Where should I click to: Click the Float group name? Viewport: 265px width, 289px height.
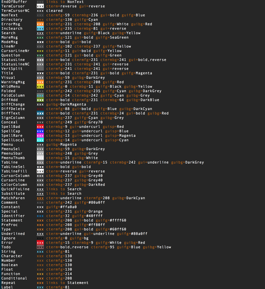click(x=7, y=270)
